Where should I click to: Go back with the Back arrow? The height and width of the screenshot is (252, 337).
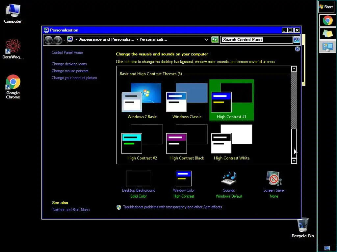point(49,40)
